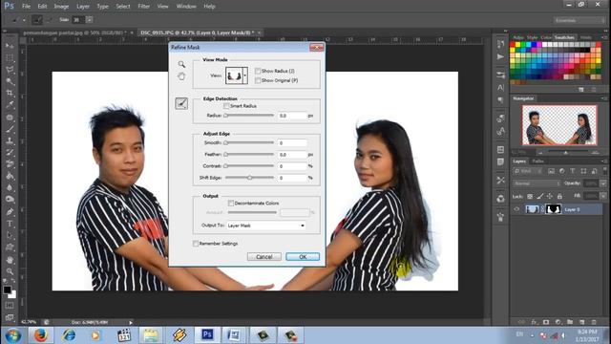Enable Show Radius checkbox
This screenshot has width=611, height=344.
(258, 71)
